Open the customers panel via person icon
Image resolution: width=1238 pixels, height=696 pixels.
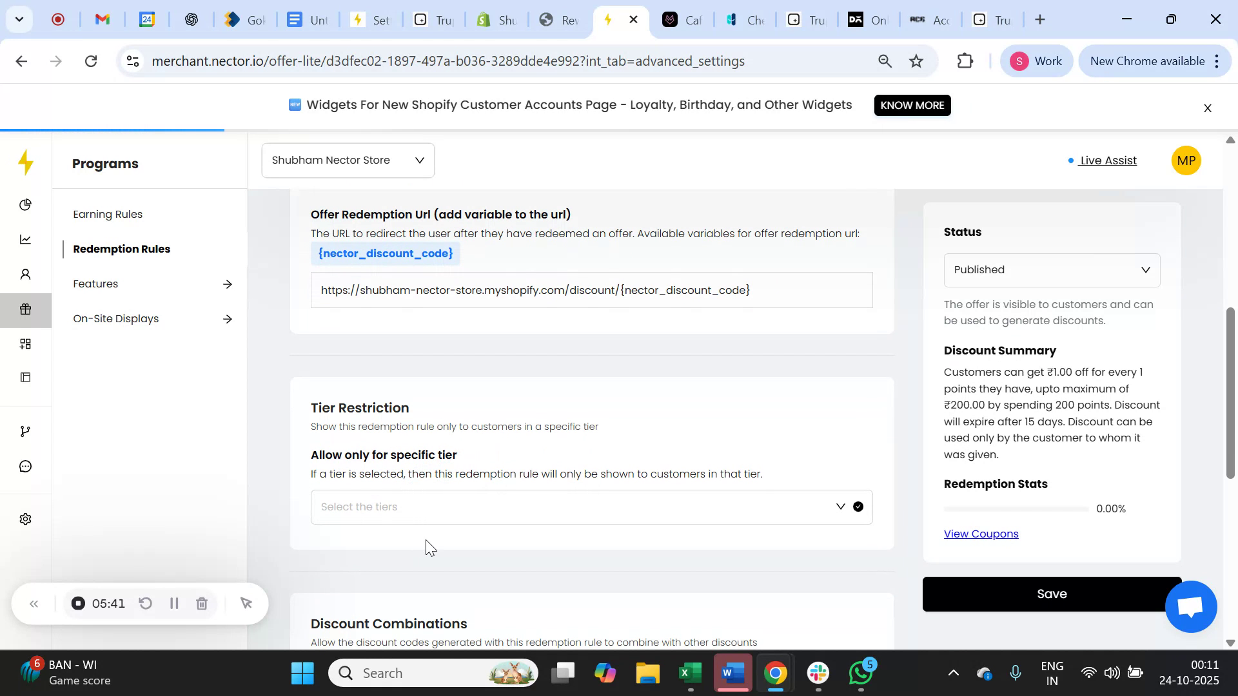coord(25,274)
